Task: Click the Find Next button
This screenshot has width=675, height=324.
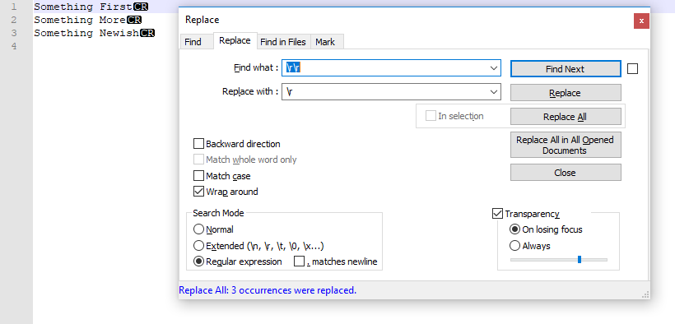Action: coord(566,69)
